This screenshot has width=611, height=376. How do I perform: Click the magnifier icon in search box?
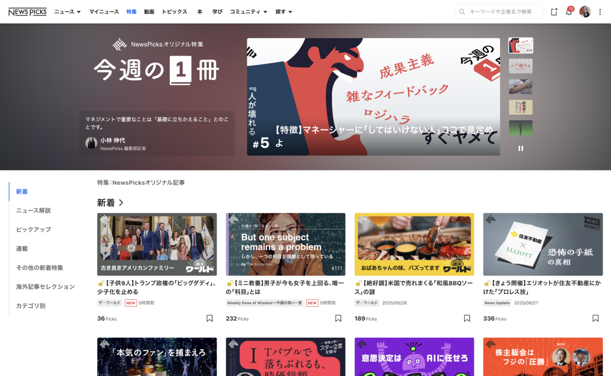[462, 12]
